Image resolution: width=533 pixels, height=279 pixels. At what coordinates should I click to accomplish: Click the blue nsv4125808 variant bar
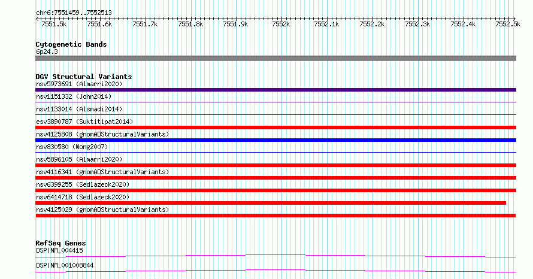(x=275, y=140)
